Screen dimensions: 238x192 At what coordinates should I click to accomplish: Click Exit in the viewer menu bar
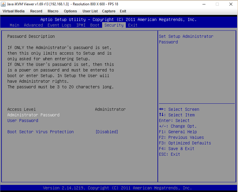(123, 11)
